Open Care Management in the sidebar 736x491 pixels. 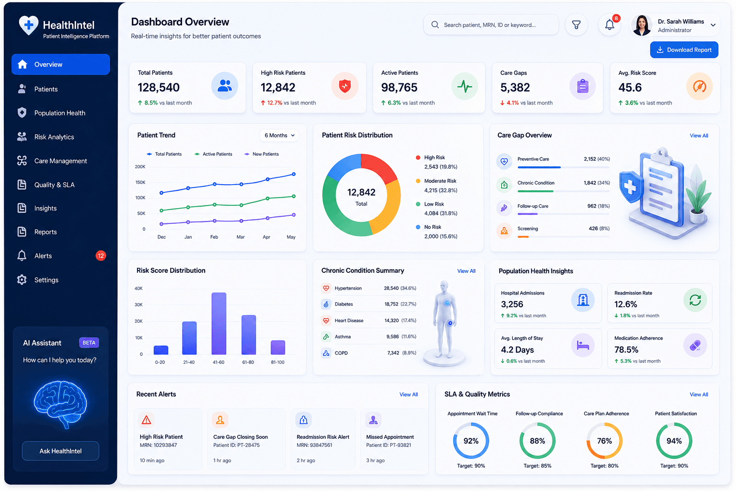pos(60,161)
